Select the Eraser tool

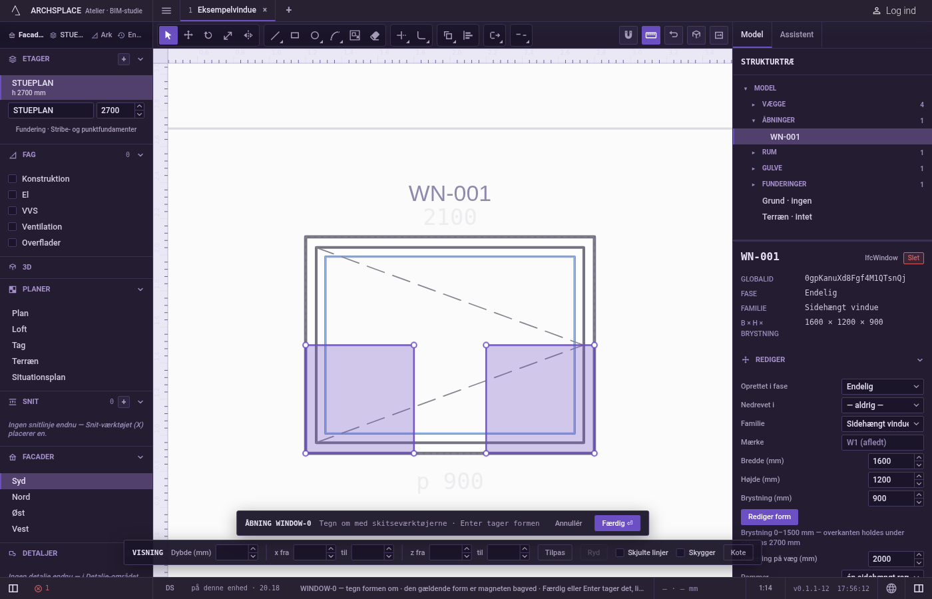pos(375,35)
